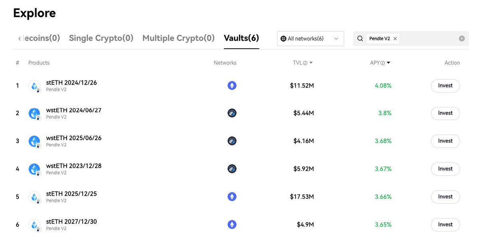Click the 3.65% APY value
Viewport: 479px width, 249px height.
(x=383, y=225)
